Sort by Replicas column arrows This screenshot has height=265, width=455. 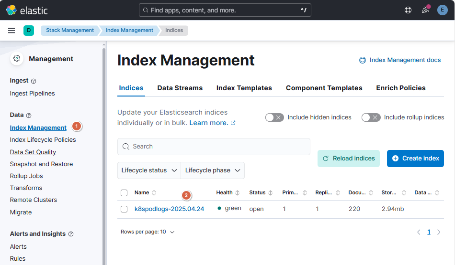(x=338, y=193)
